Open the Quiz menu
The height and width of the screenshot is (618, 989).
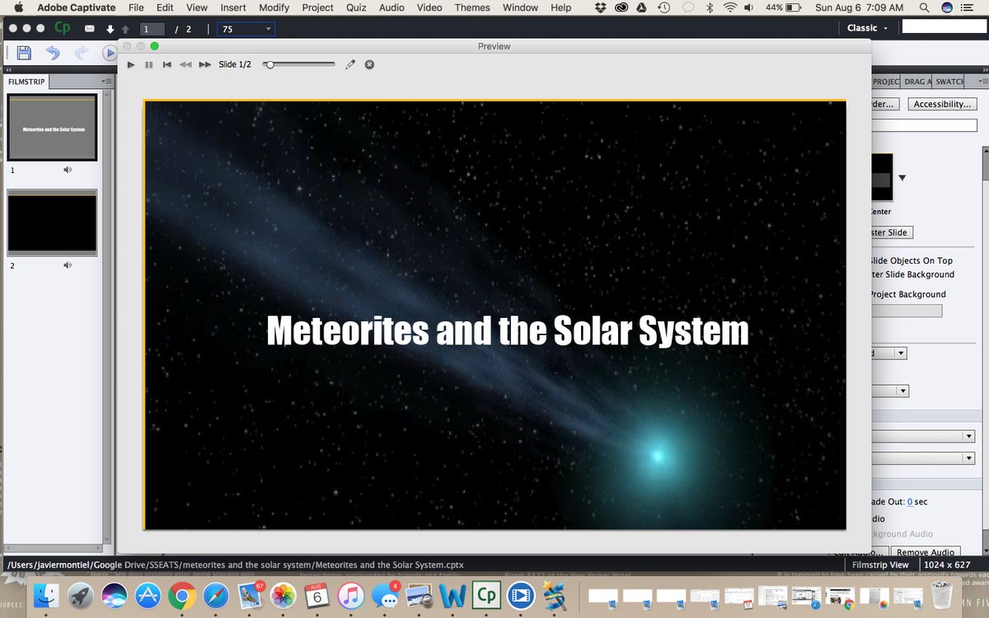[x=356, y=7]
